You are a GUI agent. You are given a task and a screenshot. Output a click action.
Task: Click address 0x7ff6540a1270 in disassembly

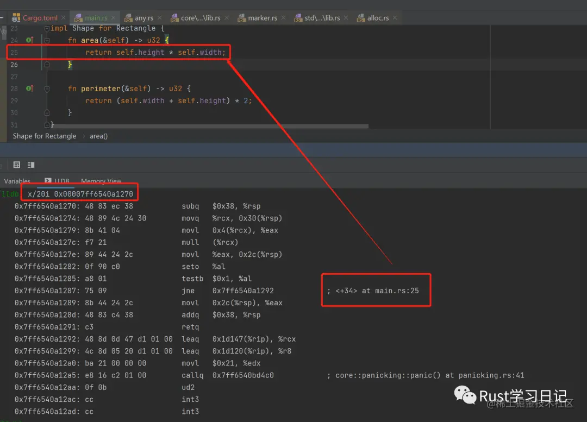tap(47, 206)
